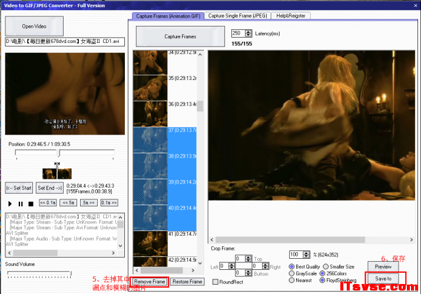Stop the video with the stop icon
Viewport: 421px width, 294px height.
[x=31, y=204]
